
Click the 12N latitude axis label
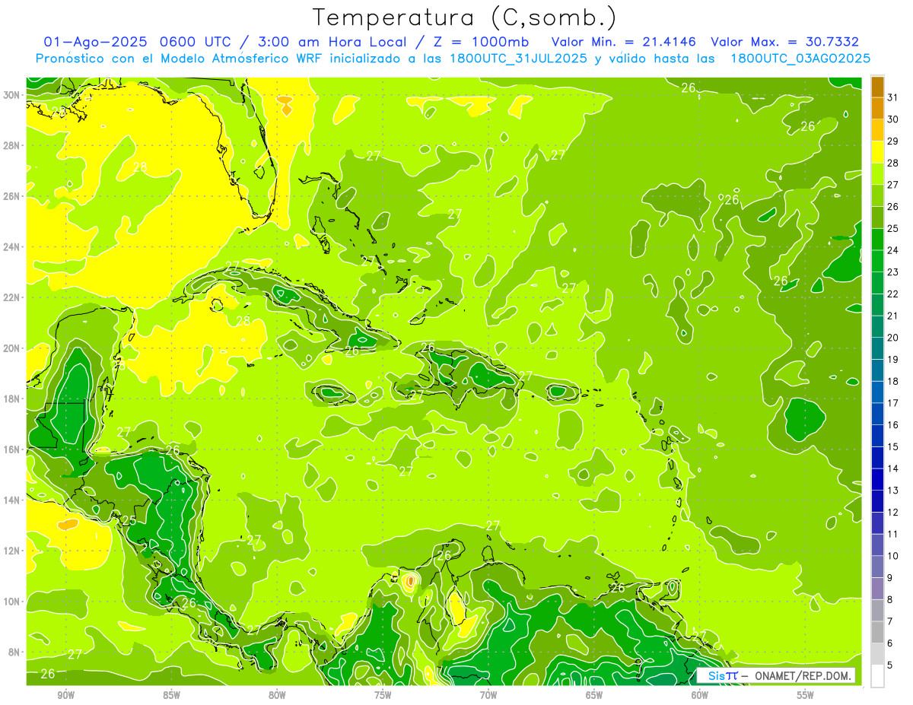pos(12,551)
